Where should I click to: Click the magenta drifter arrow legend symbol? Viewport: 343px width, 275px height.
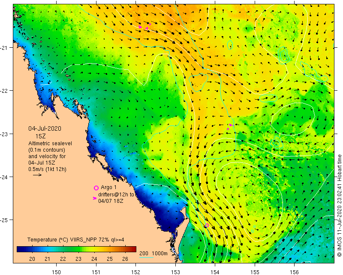point(94,198)
